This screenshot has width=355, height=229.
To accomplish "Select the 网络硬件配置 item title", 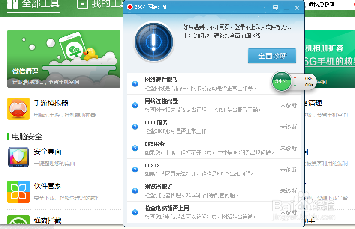I will [x=161, y=80].
